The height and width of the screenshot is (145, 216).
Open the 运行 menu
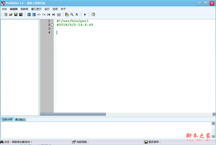(x=47, y=9)
